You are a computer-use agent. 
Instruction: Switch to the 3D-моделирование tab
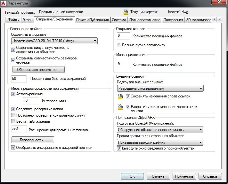(199, 20)
